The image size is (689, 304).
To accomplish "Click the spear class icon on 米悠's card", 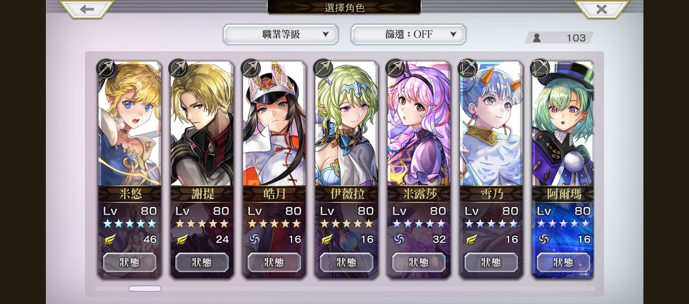I will point(106,68).
